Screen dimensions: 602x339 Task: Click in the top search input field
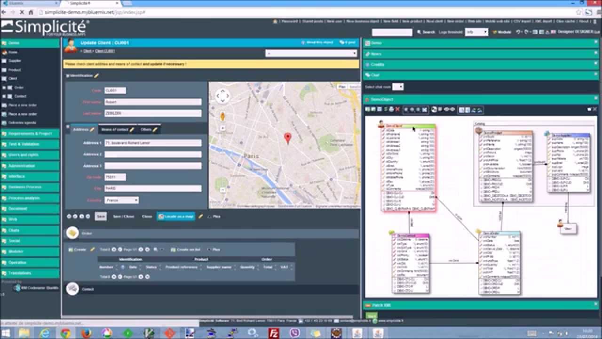point(392,32)
